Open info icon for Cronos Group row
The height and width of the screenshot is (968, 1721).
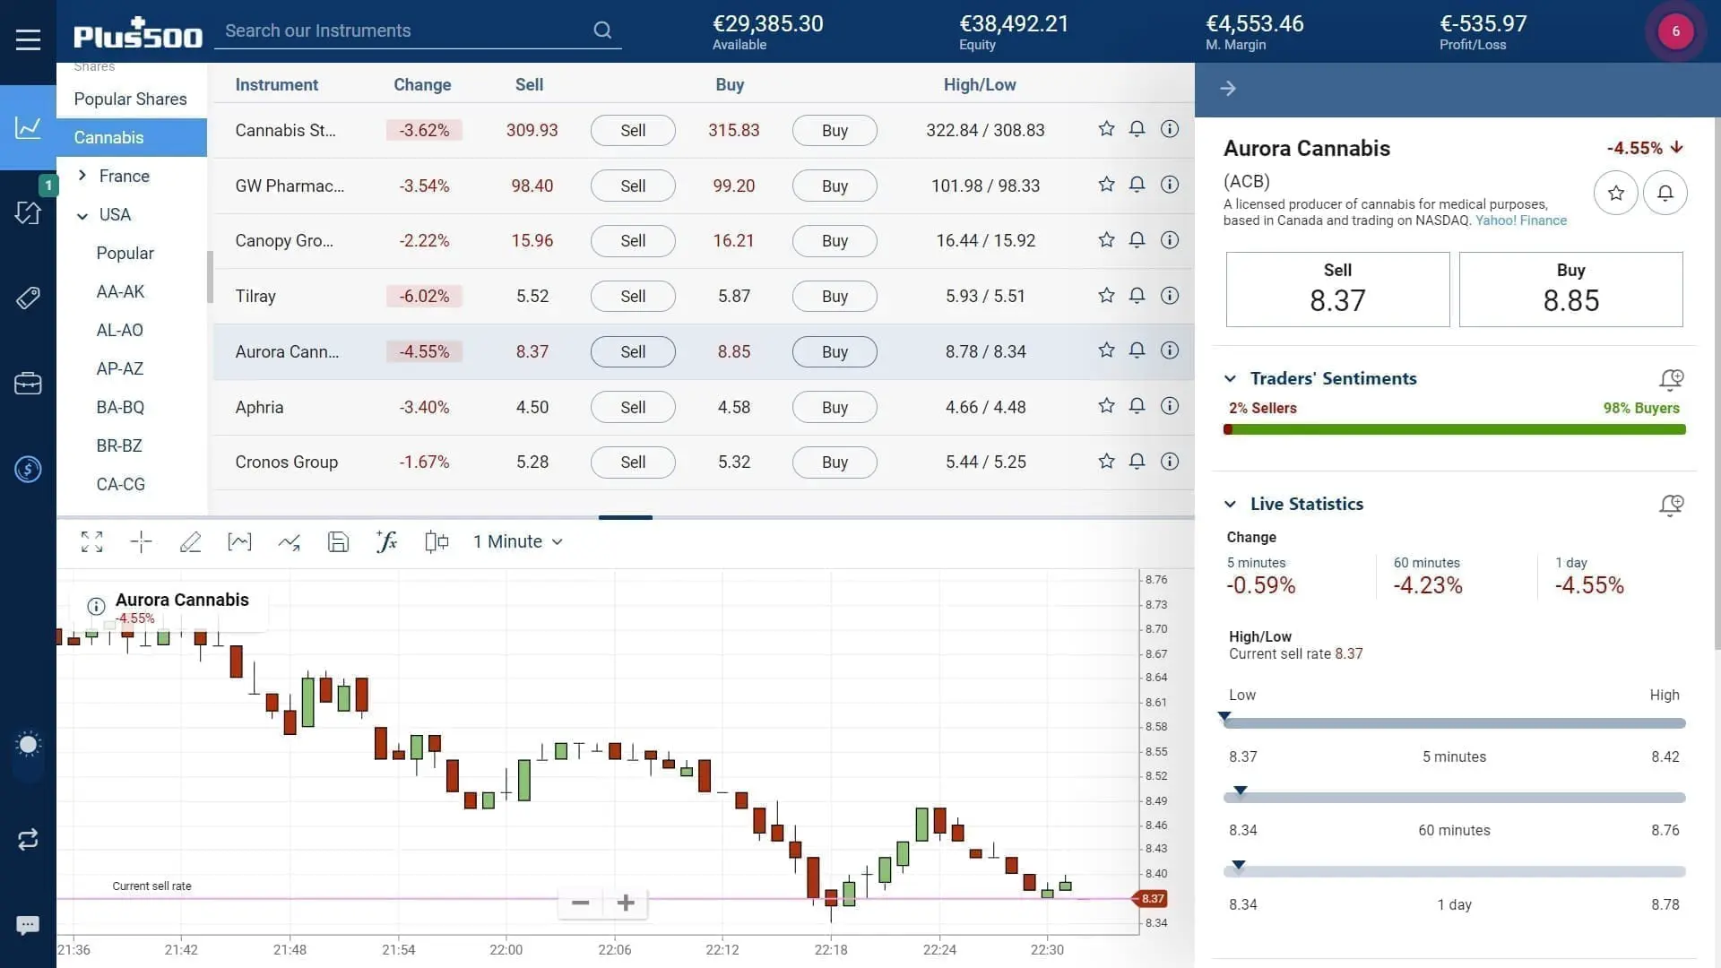(1170, 461)
